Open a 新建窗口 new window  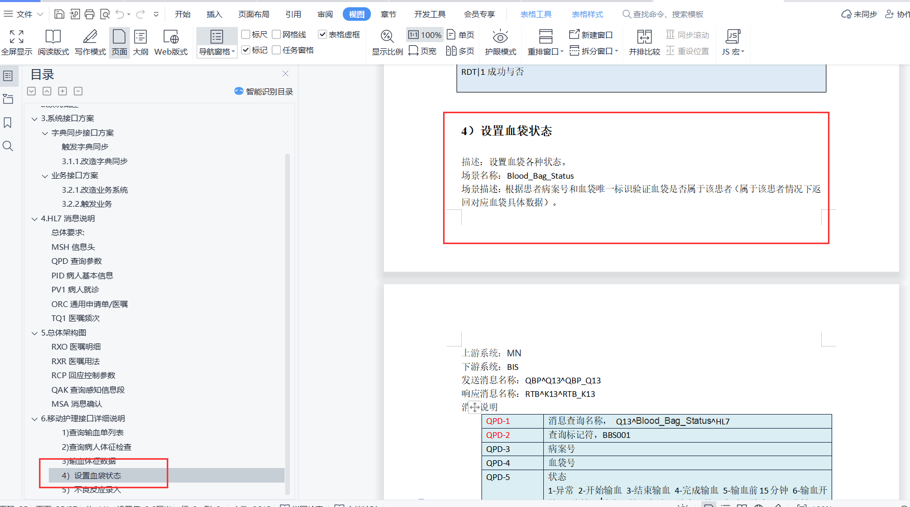(591, 35)
